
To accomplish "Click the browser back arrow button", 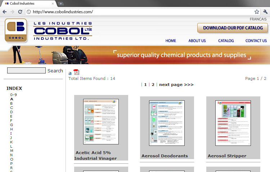I will point(5,11).
